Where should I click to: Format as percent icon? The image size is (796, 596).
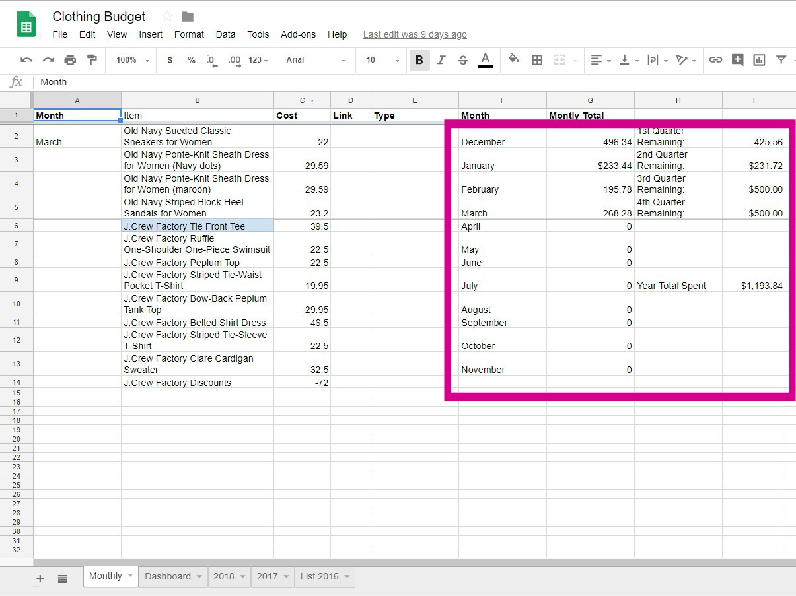point(191,60)
